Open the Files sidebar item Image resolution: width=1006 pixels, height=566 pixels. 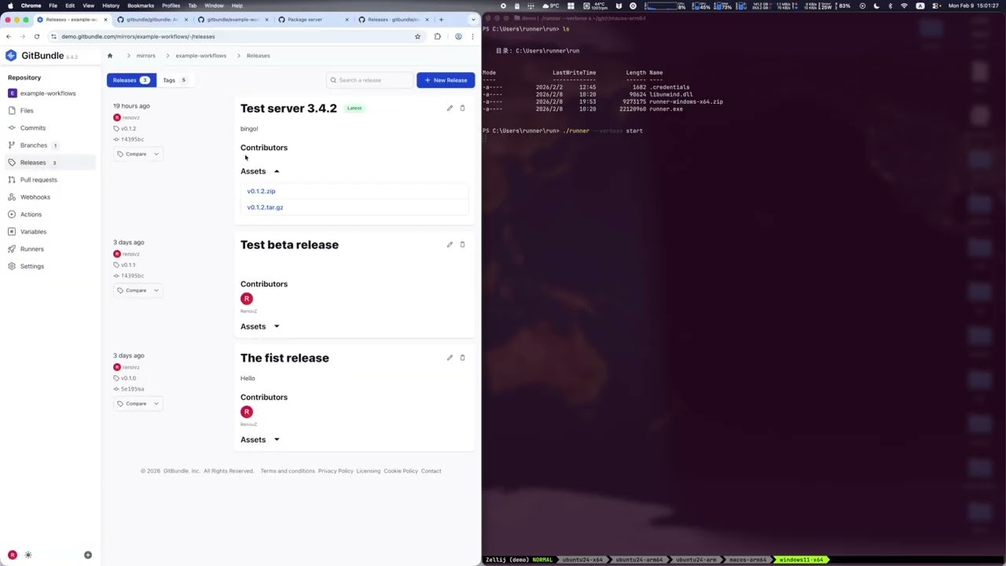[x=27, y=111]
